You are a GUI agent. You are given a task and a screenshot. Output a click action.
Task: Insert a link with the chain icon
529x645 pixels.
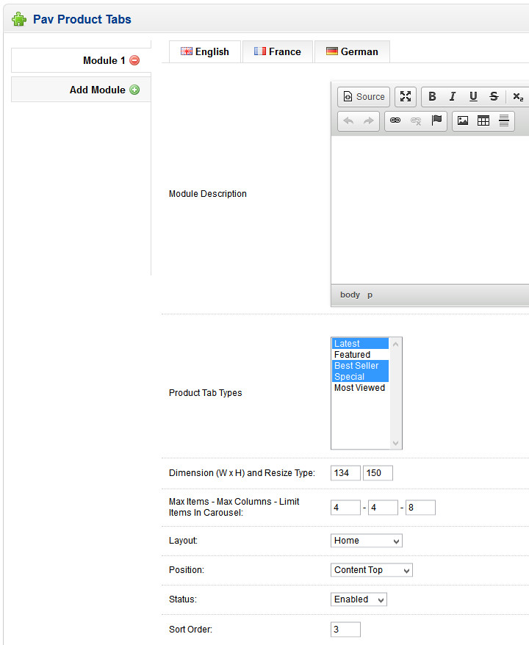(395, 121)
